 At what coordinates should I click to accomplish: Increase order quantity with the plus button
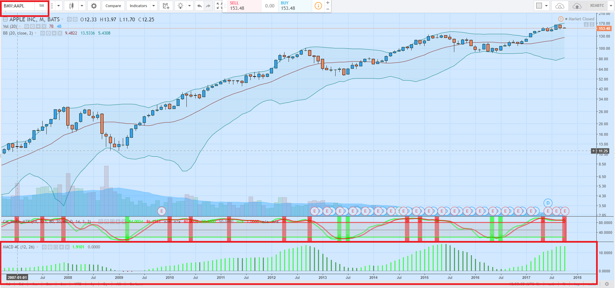(328, 3)
